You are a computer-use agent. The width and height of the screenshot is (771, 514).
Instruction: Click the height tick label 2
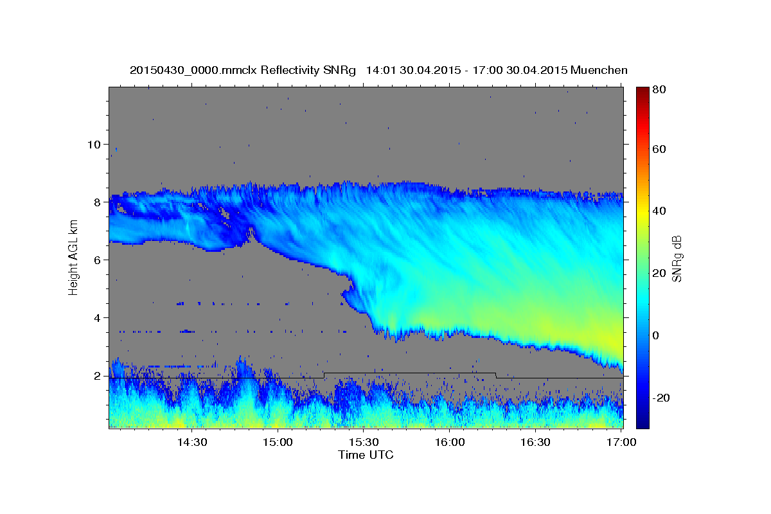point(96,376)
